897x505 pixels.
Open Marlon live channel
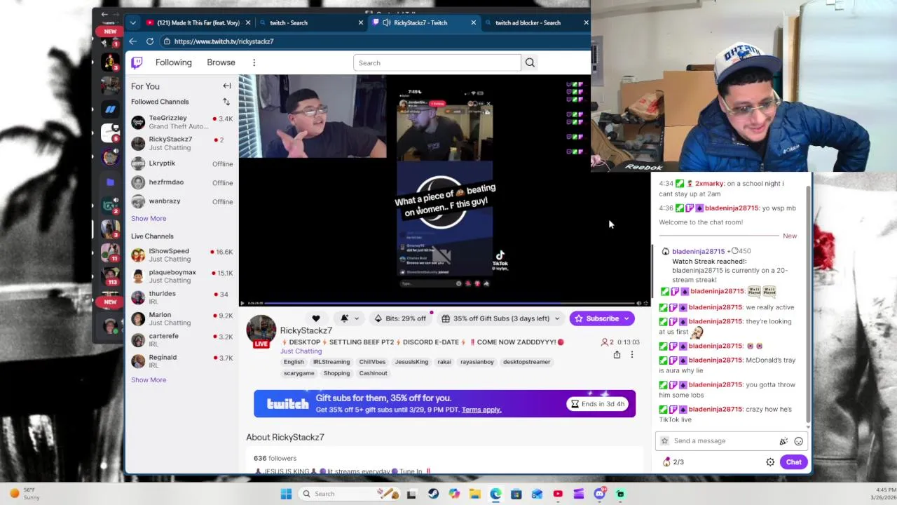tap(182, 319)
